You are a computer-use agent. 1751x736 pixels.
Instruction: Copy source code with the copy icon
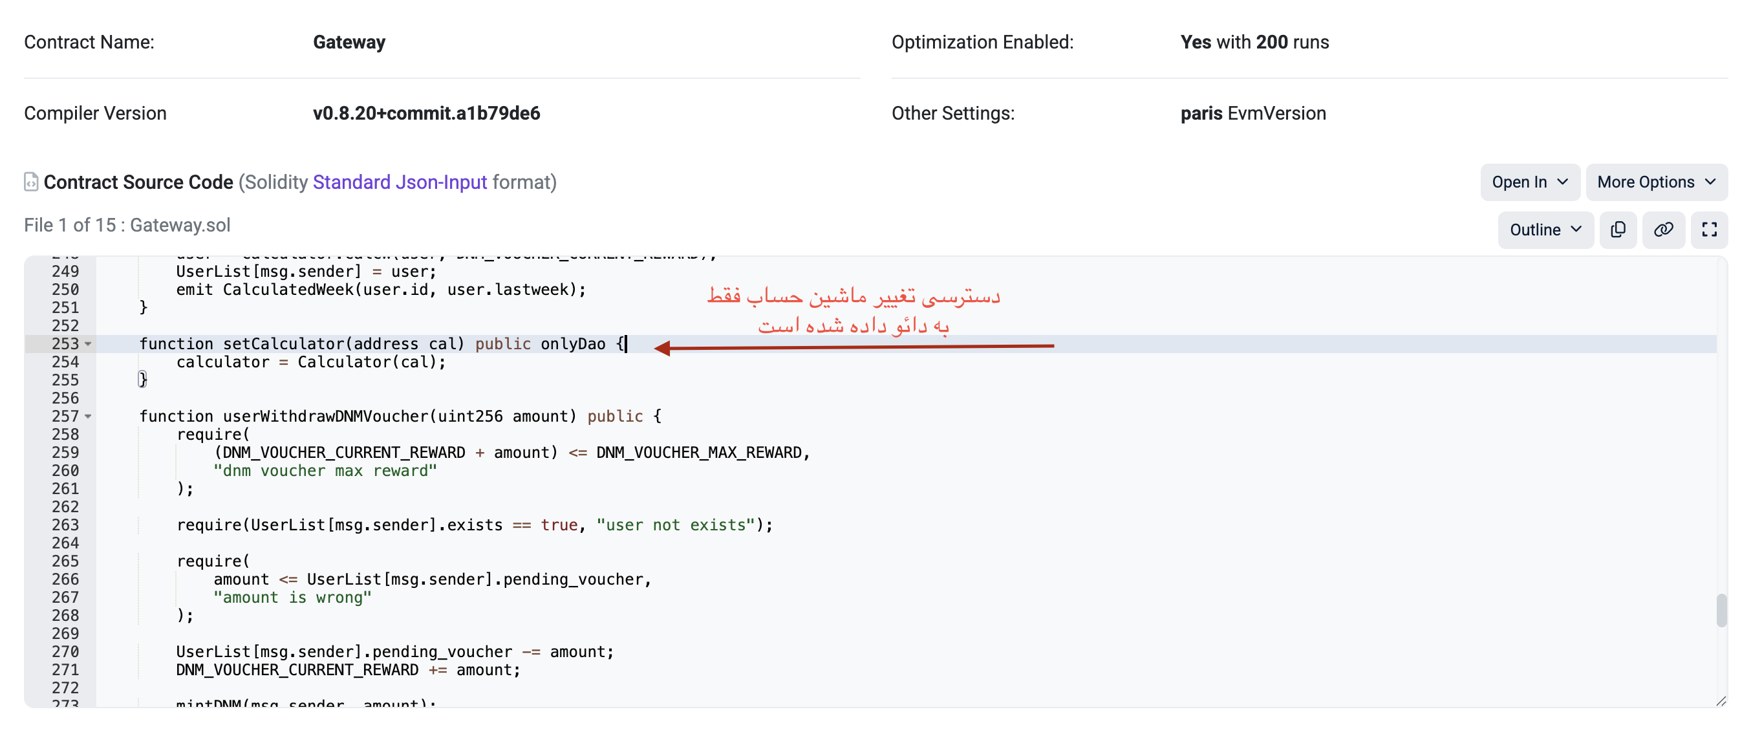1618,230
